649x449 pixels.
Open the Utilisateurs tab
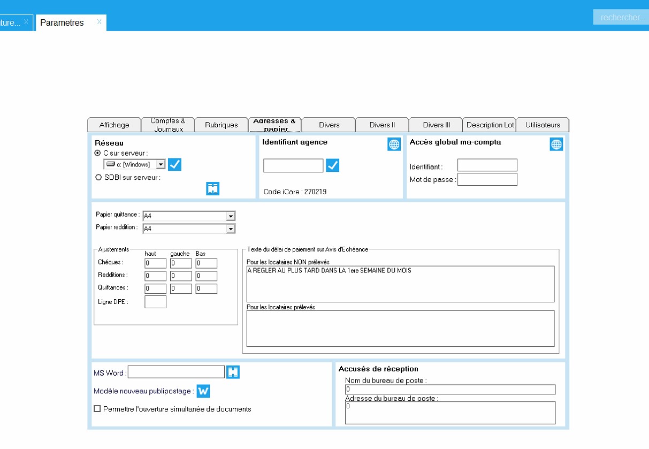[x=543, y=125]
